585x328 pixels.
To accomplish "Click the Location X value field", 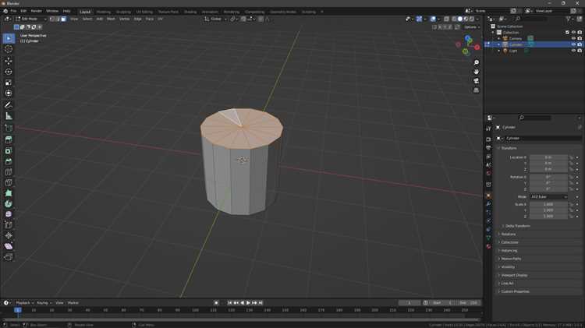I will point(548,157).
